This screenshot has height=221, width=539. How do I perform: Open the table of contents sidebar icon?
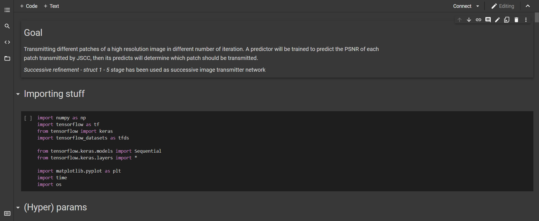coord(7,10)
